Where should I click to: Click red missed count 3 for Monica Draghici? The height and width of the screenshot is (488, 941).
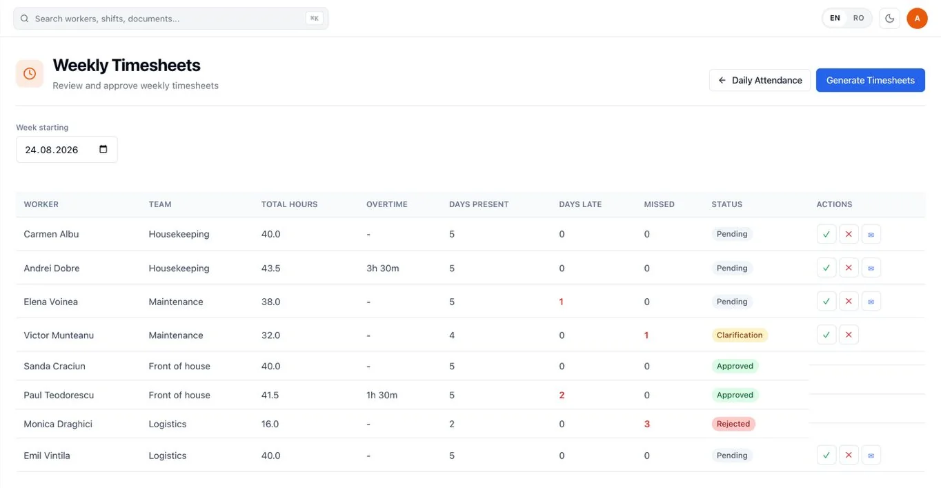[x=647, y=424]
